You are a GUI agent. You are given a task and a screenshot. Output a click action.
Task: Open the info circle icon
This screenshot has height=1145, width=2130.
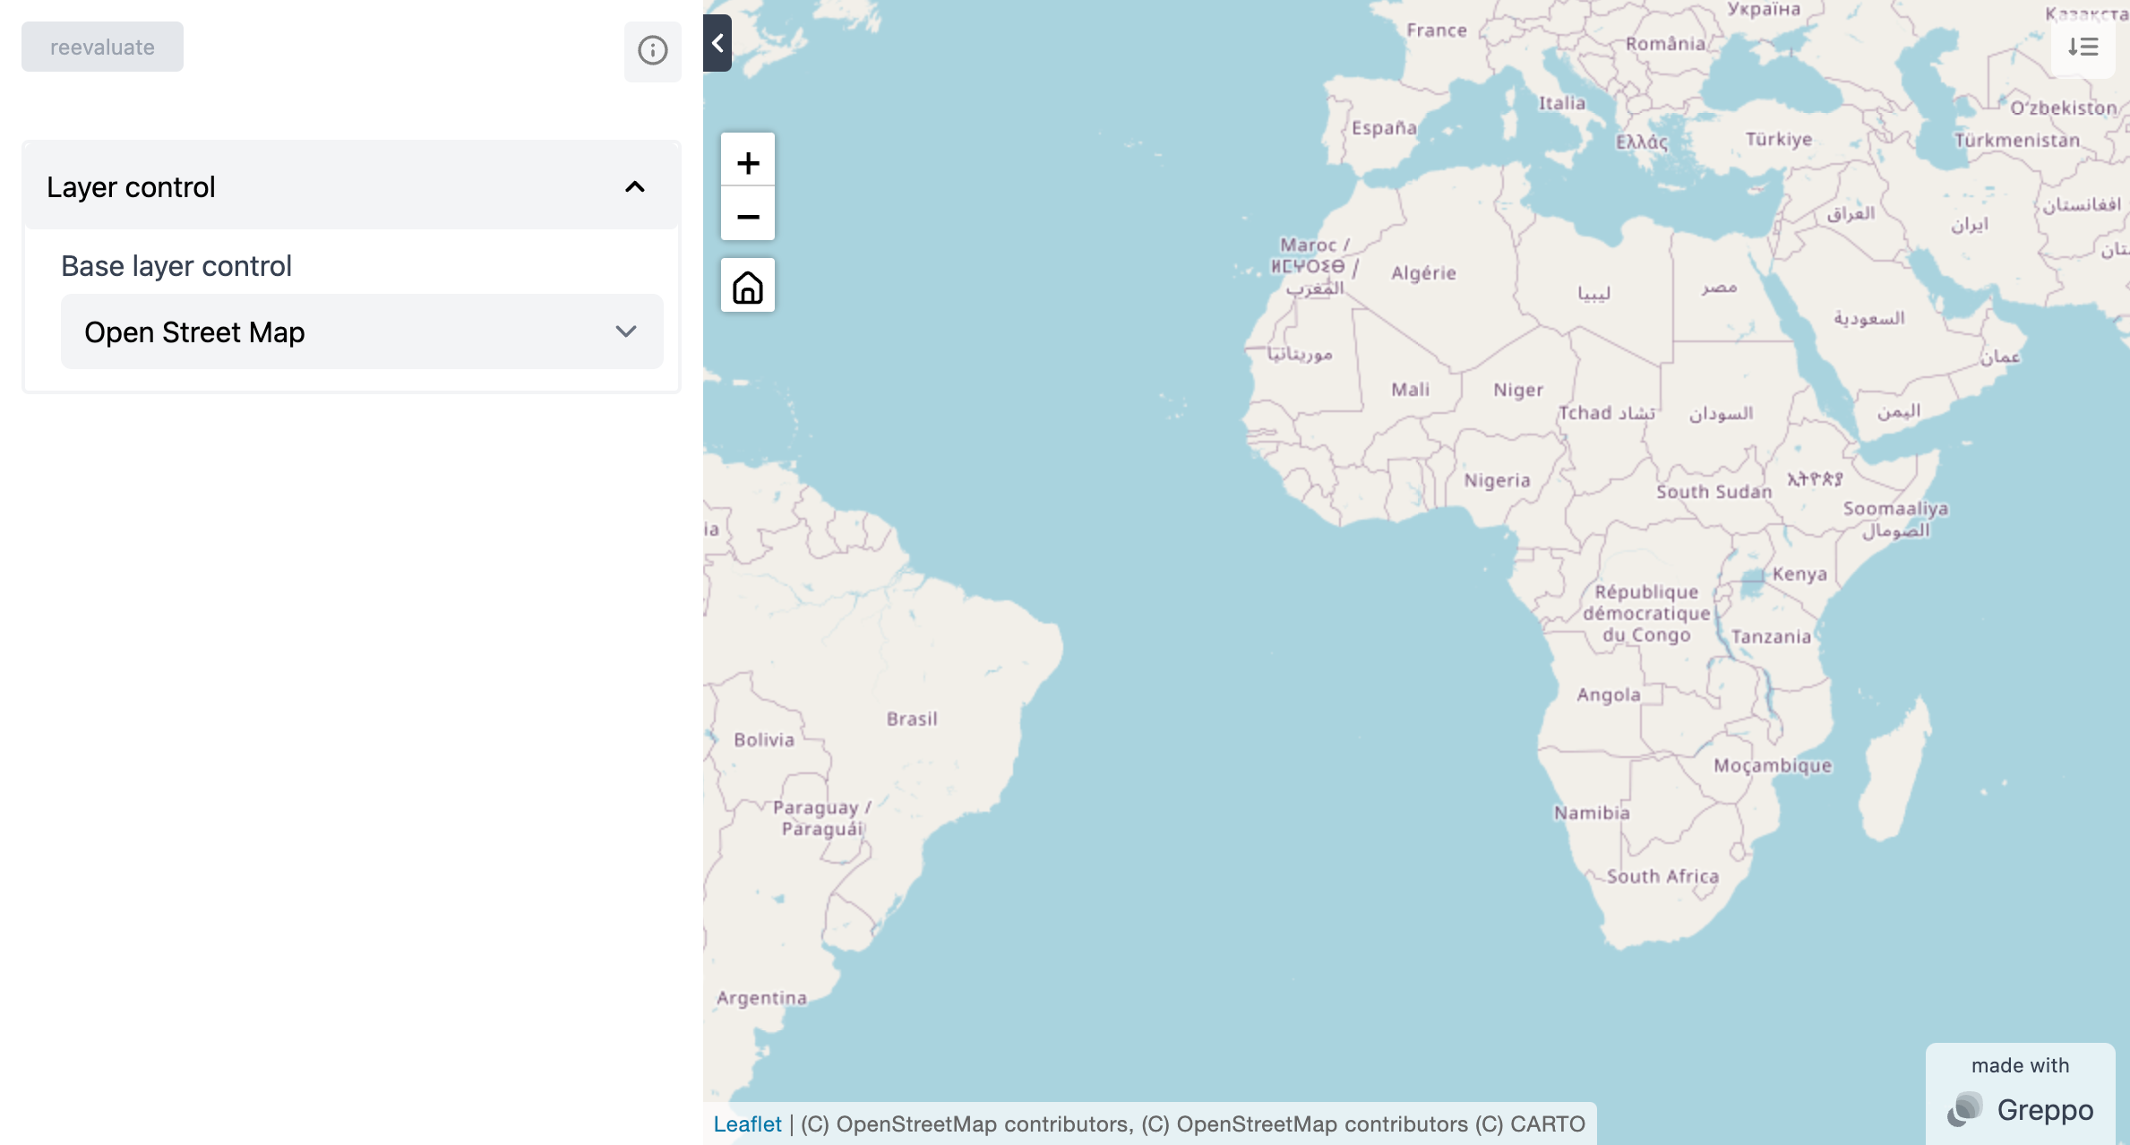pos(652,50)
